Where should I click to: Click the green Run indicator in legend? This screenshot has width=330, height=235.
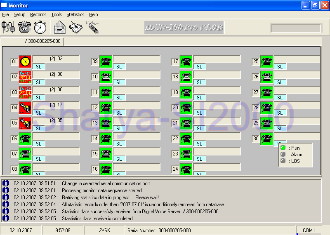283,148
